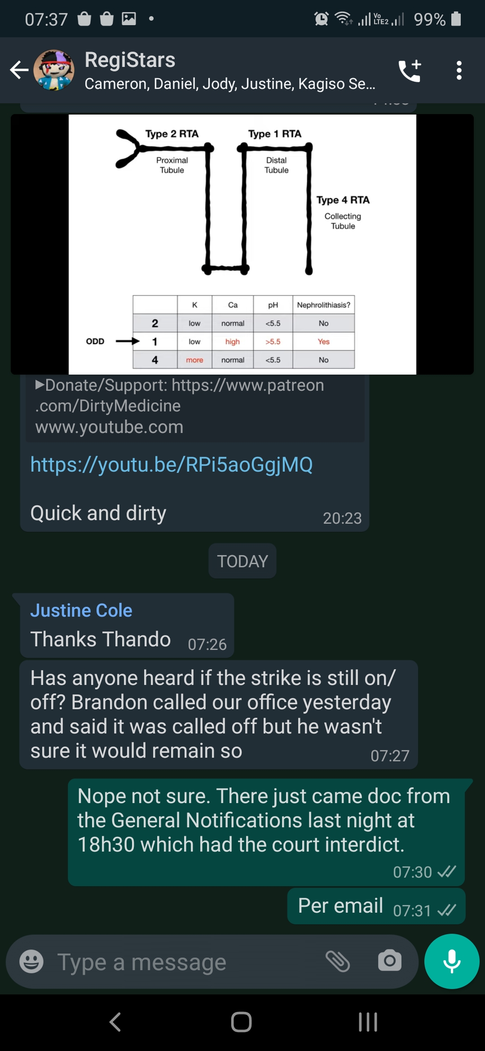Image resolution: width=485 pixels, height=1051 pixels.
Task: Open RegiStars group info from title
Action: point(130,60)
